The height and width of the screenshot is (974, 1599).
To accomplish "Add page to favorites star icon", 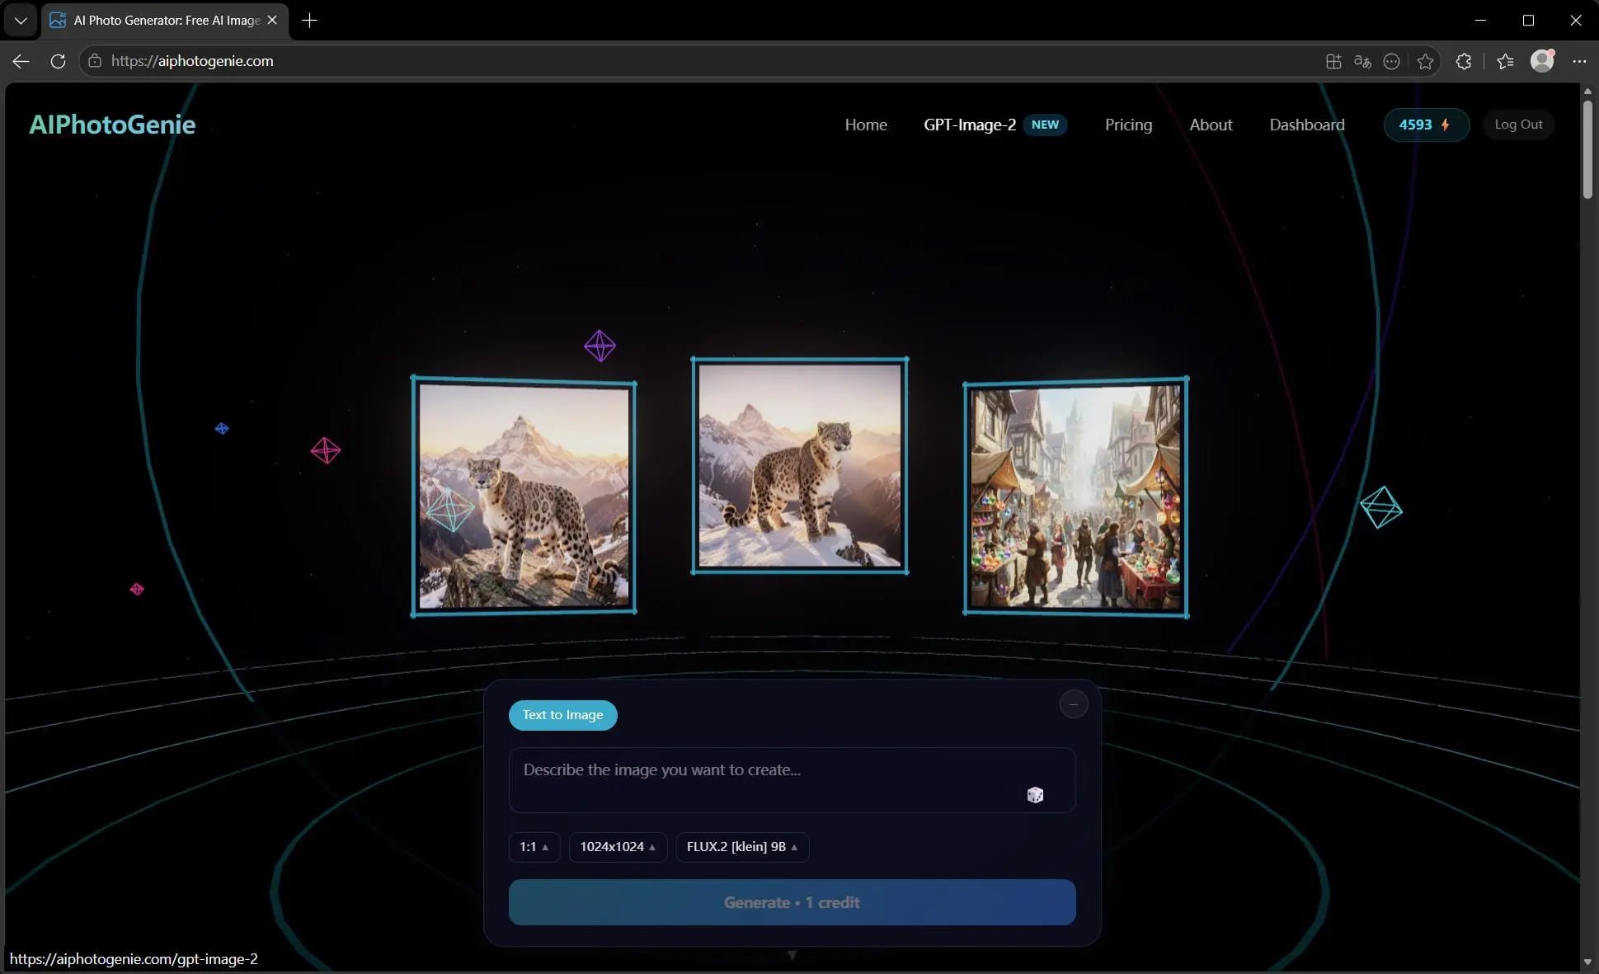I will point(1425,61).
